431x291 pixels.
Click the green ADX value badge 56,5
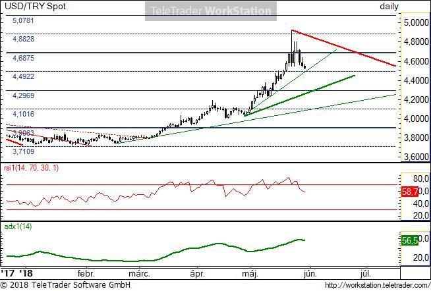coord(410,240)
